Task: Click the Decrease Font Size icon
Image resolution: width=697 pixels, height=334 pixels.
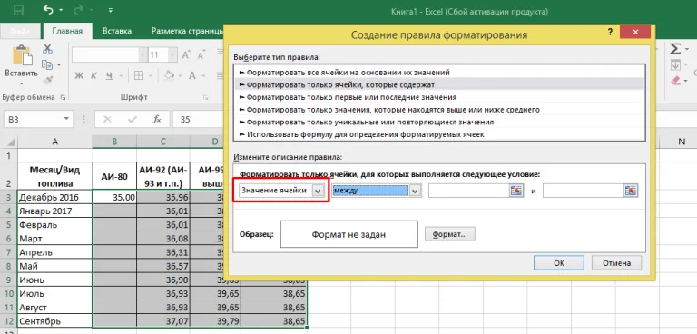Action: click(x=201, y=55)
